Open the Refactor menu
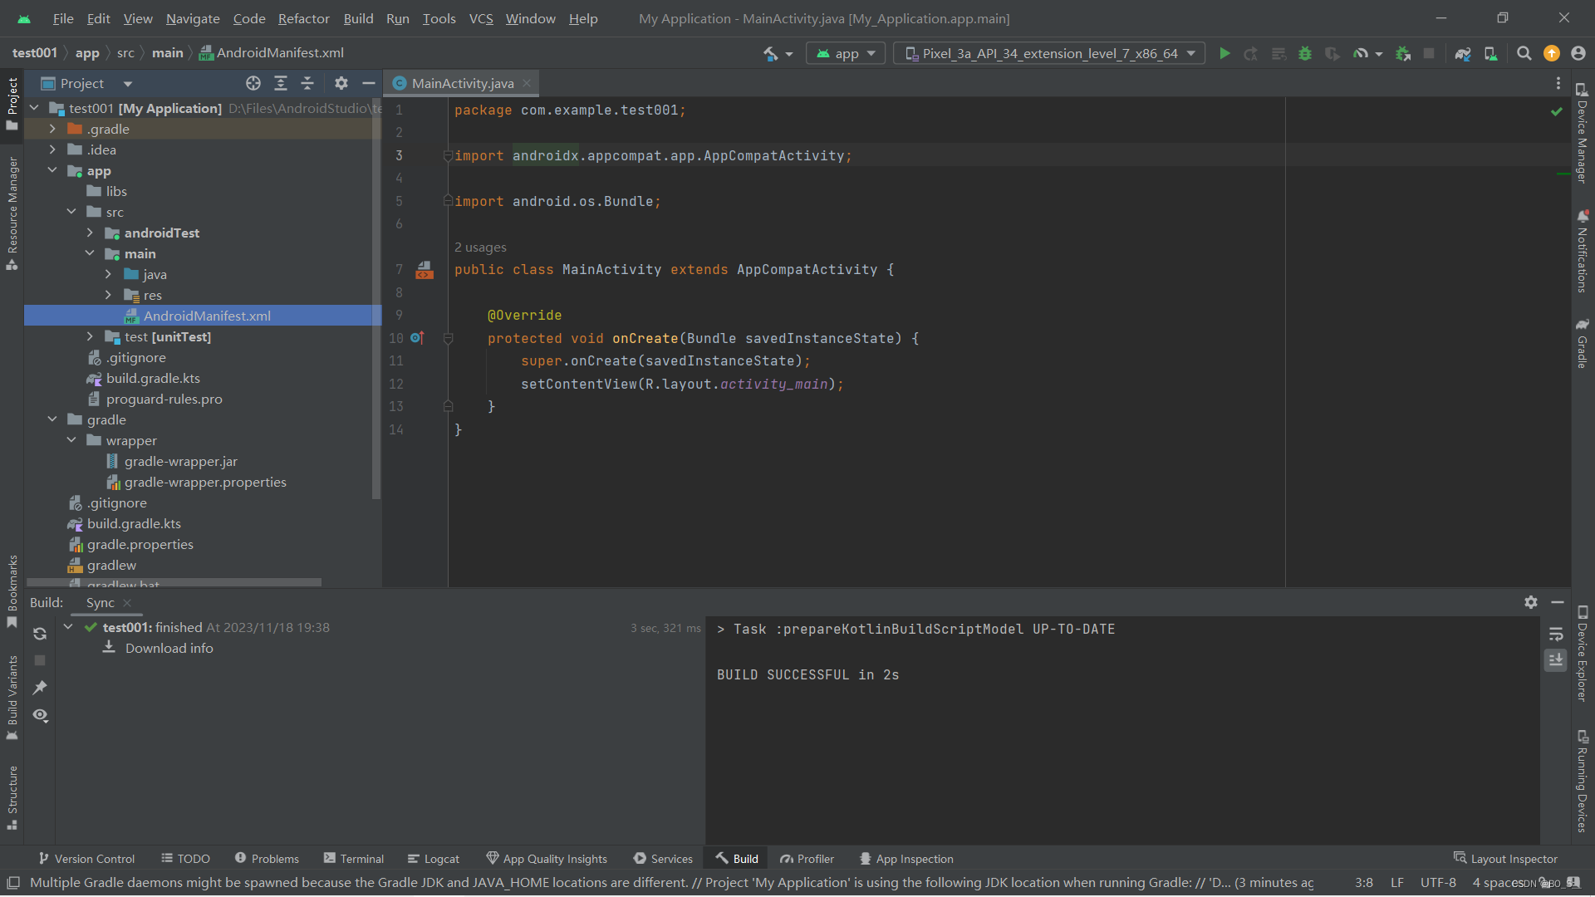Image resolution: width=1595 pixels, height=897 pixels. coord(303,18)
